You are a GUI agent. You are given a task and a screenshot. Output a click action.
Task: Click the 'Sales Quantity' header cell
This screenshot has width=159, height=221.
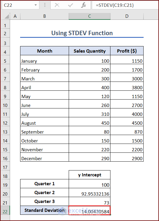89,51
